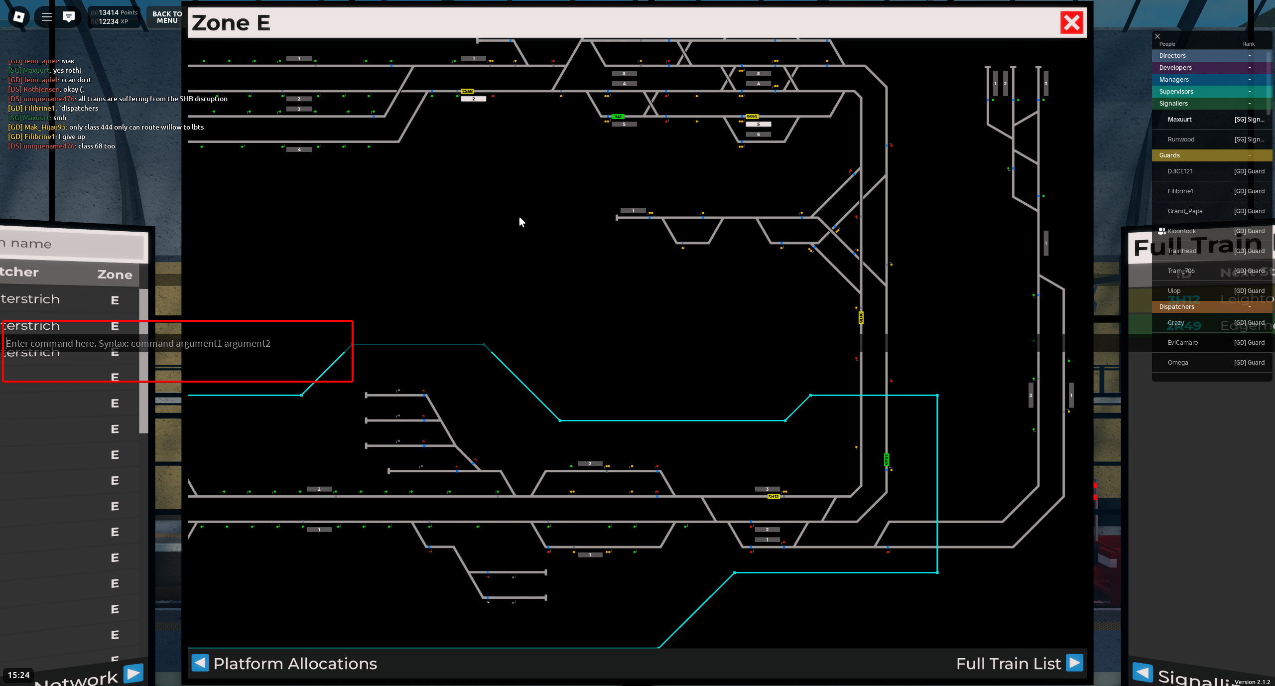Select green train label 1I41
The height and width of the screenshot is (686, 1275).
coord(618,117)
